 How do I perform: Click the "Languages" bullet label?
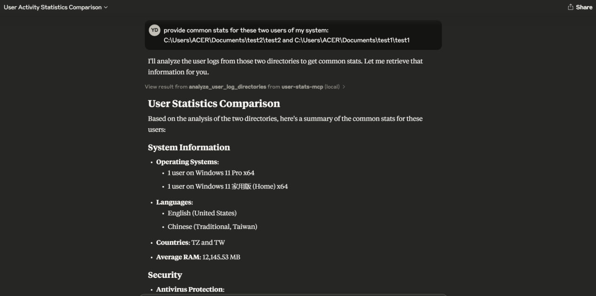coord(174,202)
